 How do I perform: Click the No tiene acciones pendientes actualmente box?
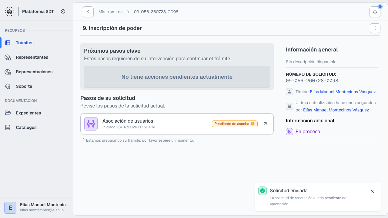(x=177, y=77)
